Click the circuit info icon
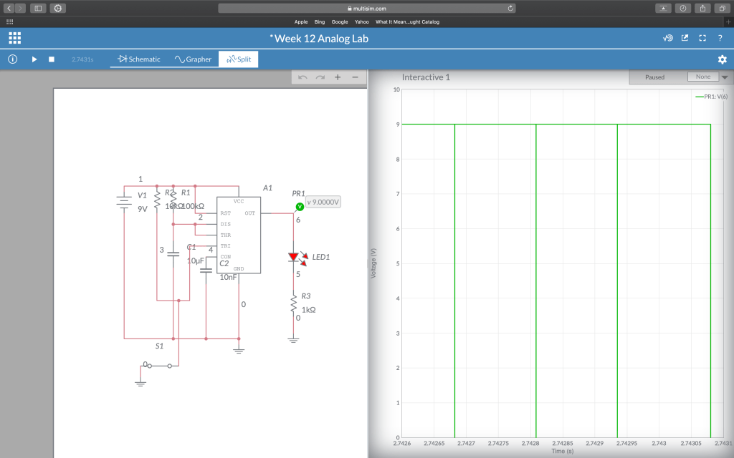 12,59
